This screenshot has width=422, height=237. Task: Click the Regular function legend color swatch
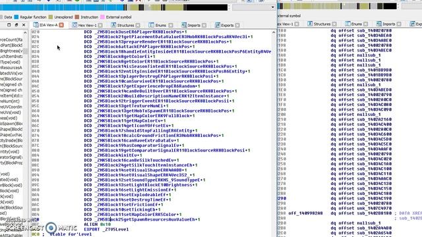(x=16, y=17)
